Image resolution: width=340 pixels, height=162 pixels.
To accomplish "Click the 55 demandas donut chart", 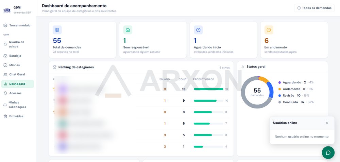I will 257,92.
